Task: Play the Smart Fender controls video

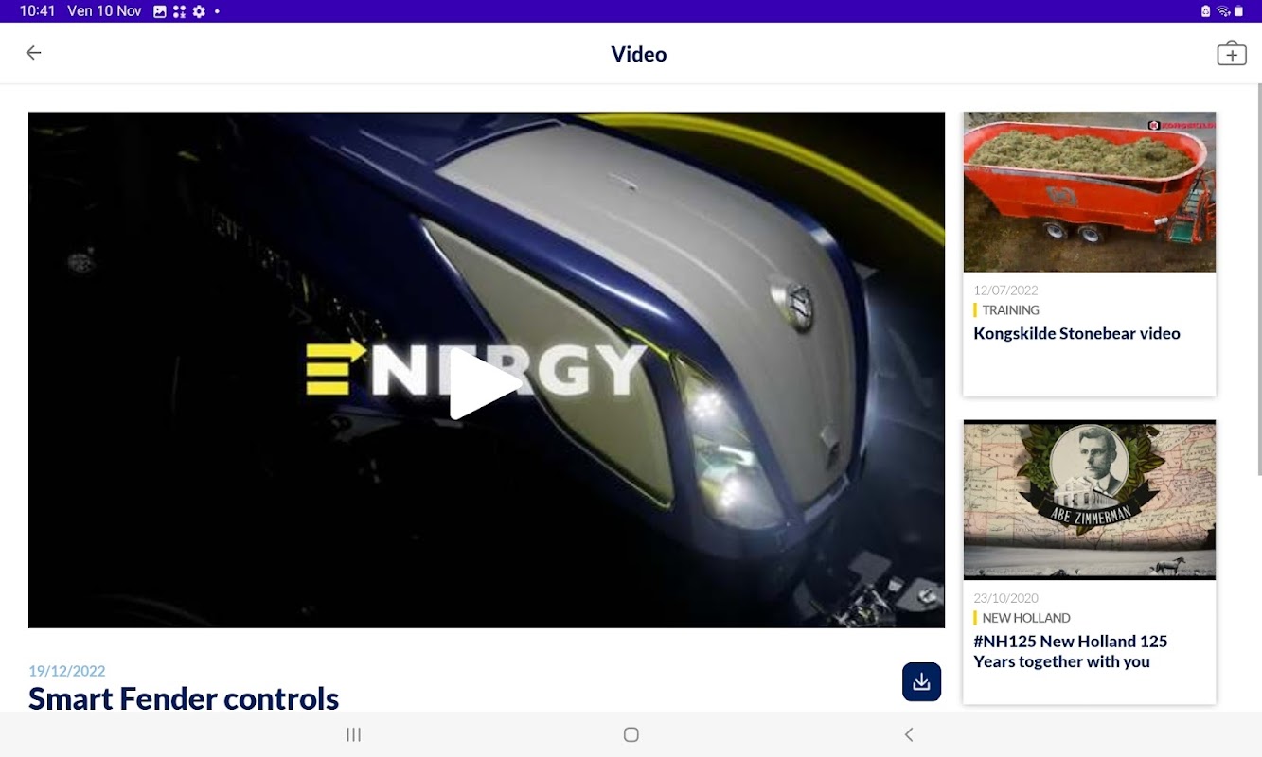Action: (x=485, y=383)
